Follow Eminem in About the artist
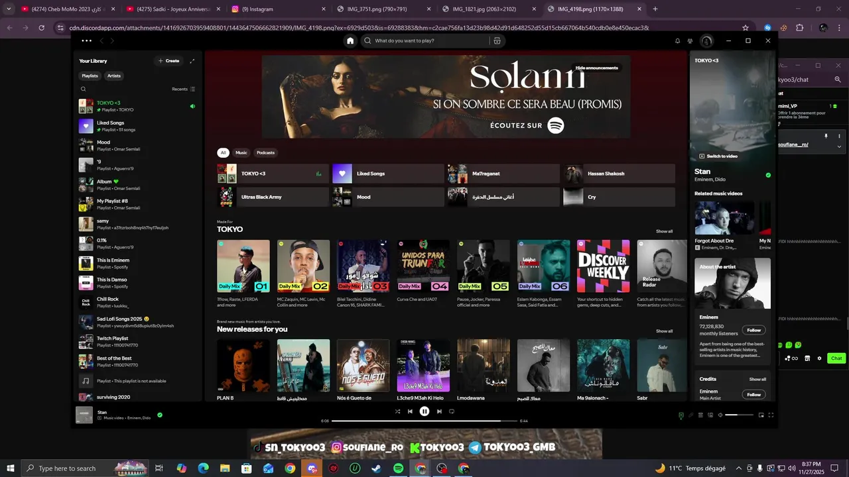This screenshot has height=477, width=849. coord(754,330)
